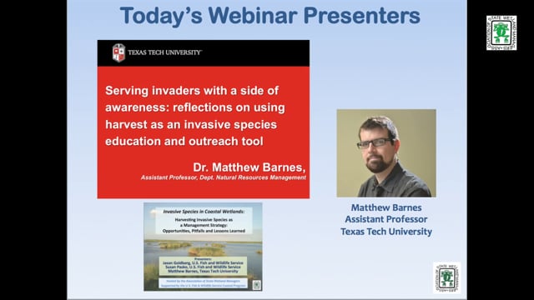The height and width of the screenshot is (300, 534).
Task: Click the Texas Tech University banner text
Action: pyautogui.click(x=165, y=52)
